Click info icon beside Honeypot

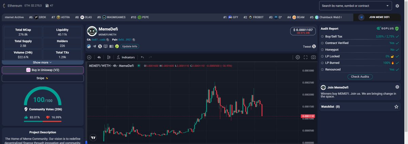322,50
